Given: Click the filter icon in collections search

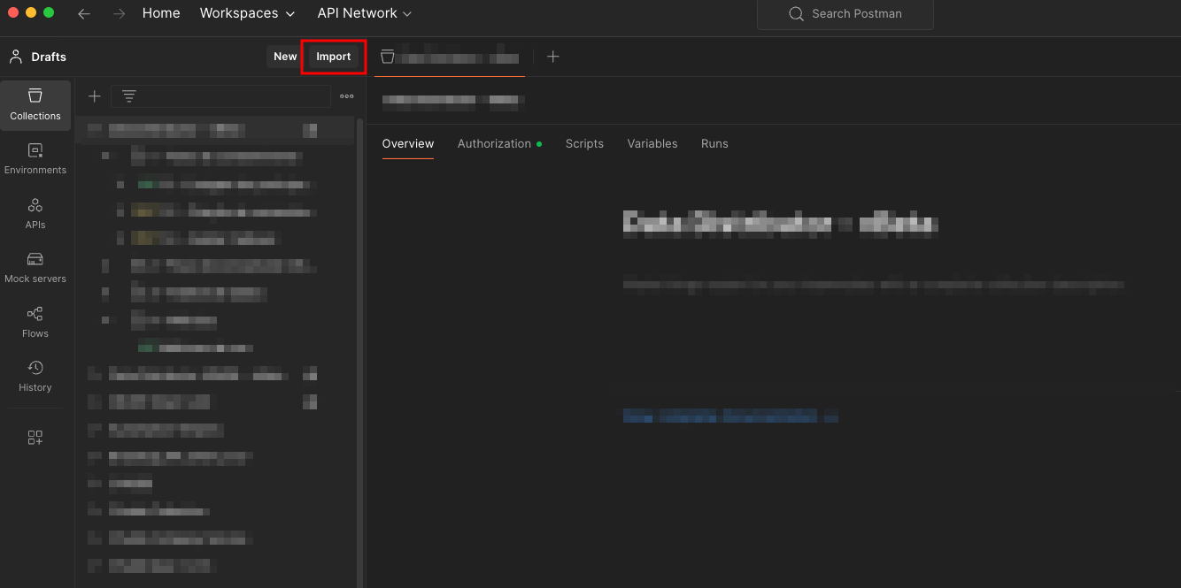Looking at the screenshot, I should pyautogui.click(x=129, y=96).
